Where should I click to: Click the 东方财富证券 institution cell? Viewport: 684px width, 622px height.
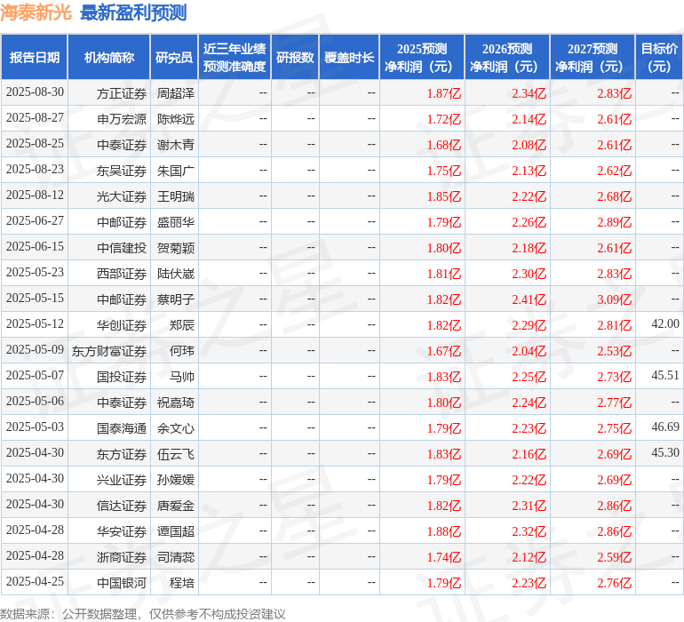coord(109,351)
